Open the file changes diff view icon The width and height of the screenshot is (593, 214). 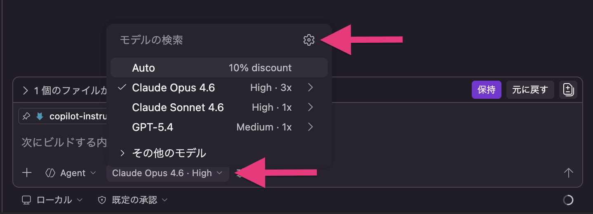[x=568, y=90]
